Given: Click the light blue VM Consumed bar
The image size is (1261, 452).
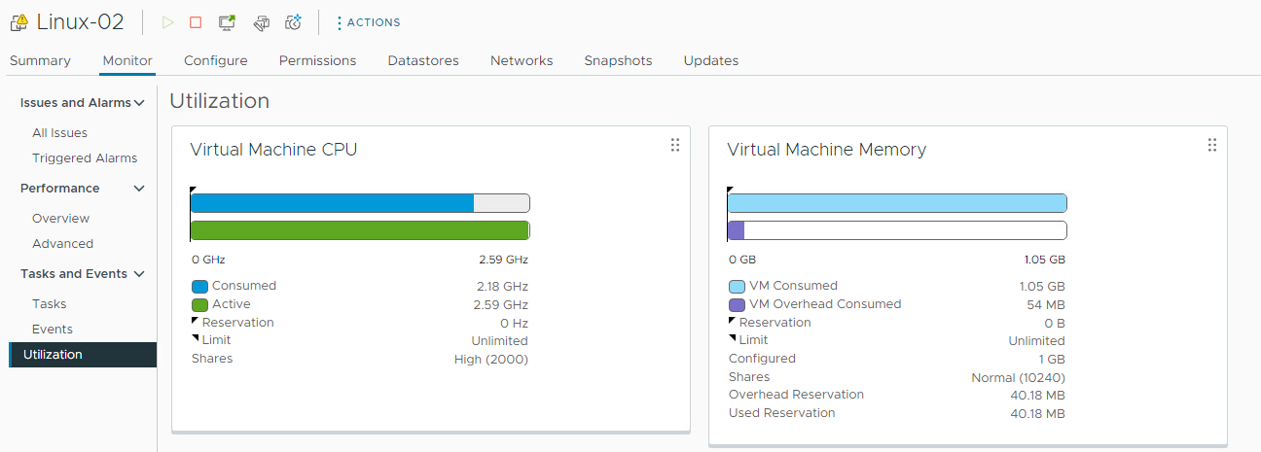Looking at the screenshot, I should (x=897, y=203).
